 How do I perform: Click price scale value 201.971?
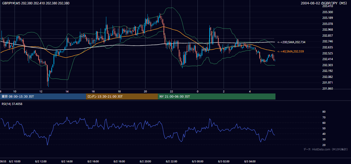click(x=327, y=83)
